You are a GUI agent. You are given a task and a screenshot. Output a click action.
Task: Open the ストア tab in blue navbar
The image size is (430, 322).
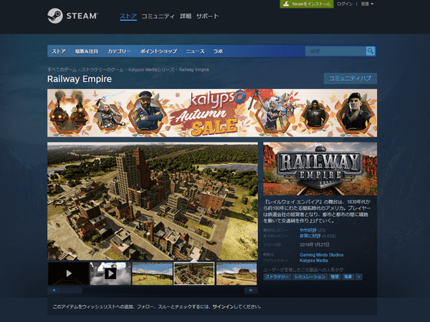(x=58, y=51)
